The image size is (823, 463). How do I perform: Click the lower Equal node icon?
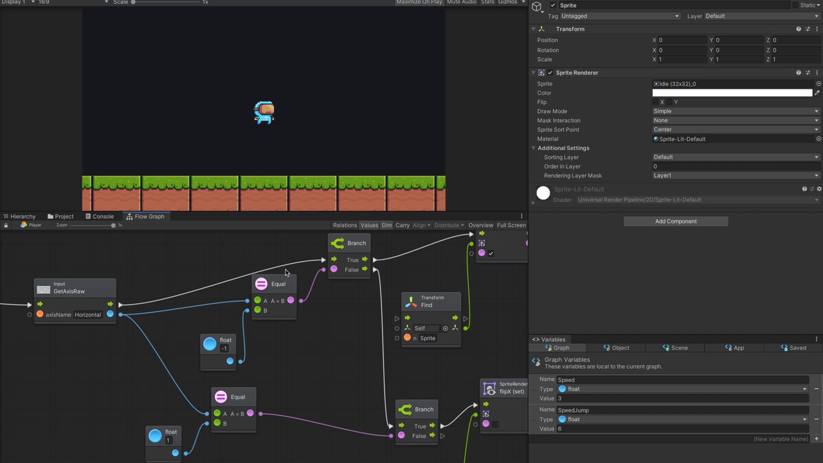(221, 397)
